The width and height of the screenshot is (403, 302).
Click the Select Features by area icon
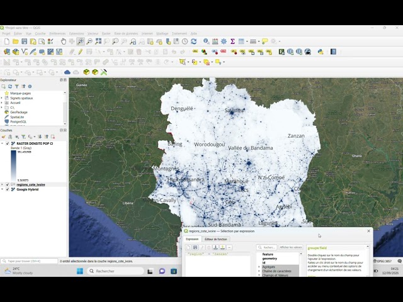click(x=182, y=62)
